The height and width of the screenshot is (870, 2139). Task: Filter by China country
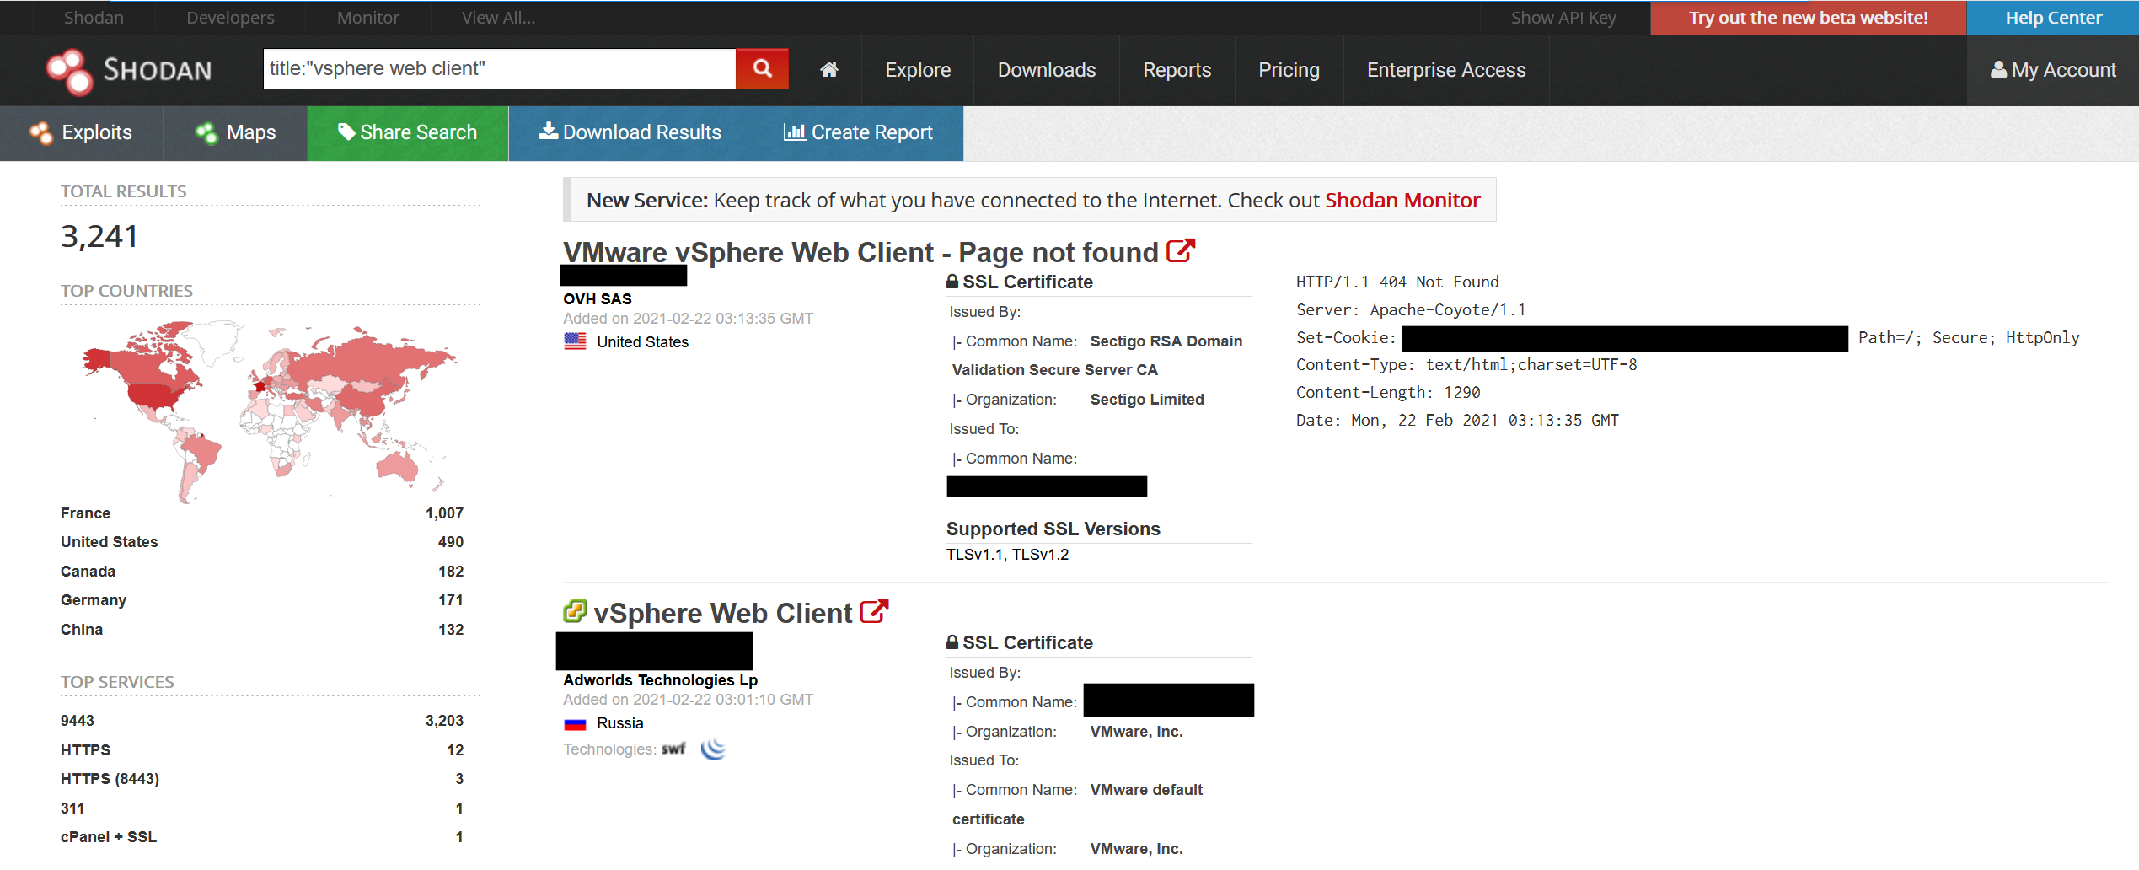(x=82, y=630)
